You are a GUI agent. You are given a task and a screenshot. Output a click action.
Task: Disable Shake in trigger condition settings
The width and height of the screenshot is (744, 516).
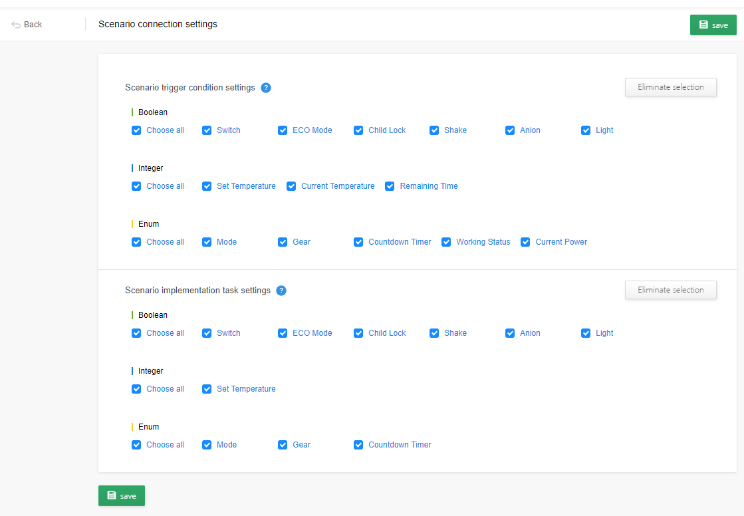point(434,130)
